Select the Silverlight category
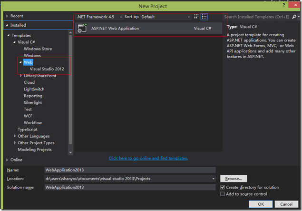 pos(33,102)
